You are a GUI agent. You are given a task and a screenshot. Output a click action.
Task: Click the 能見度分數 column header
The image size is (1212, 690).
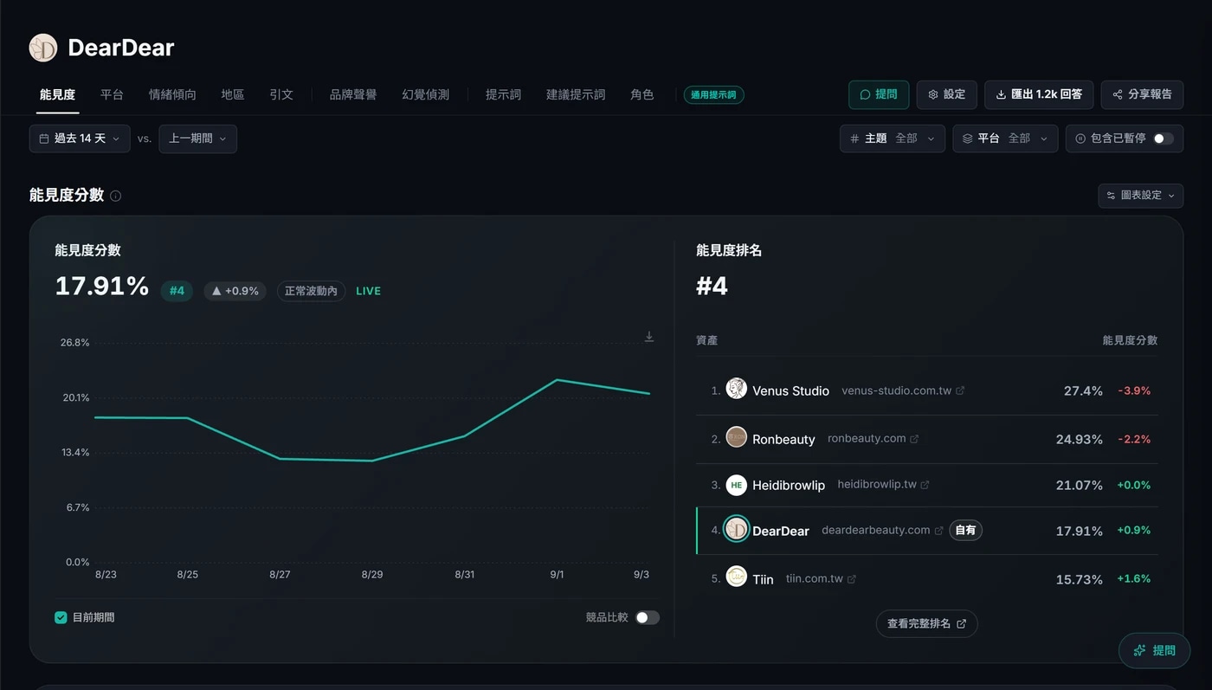coord(1130,340)
